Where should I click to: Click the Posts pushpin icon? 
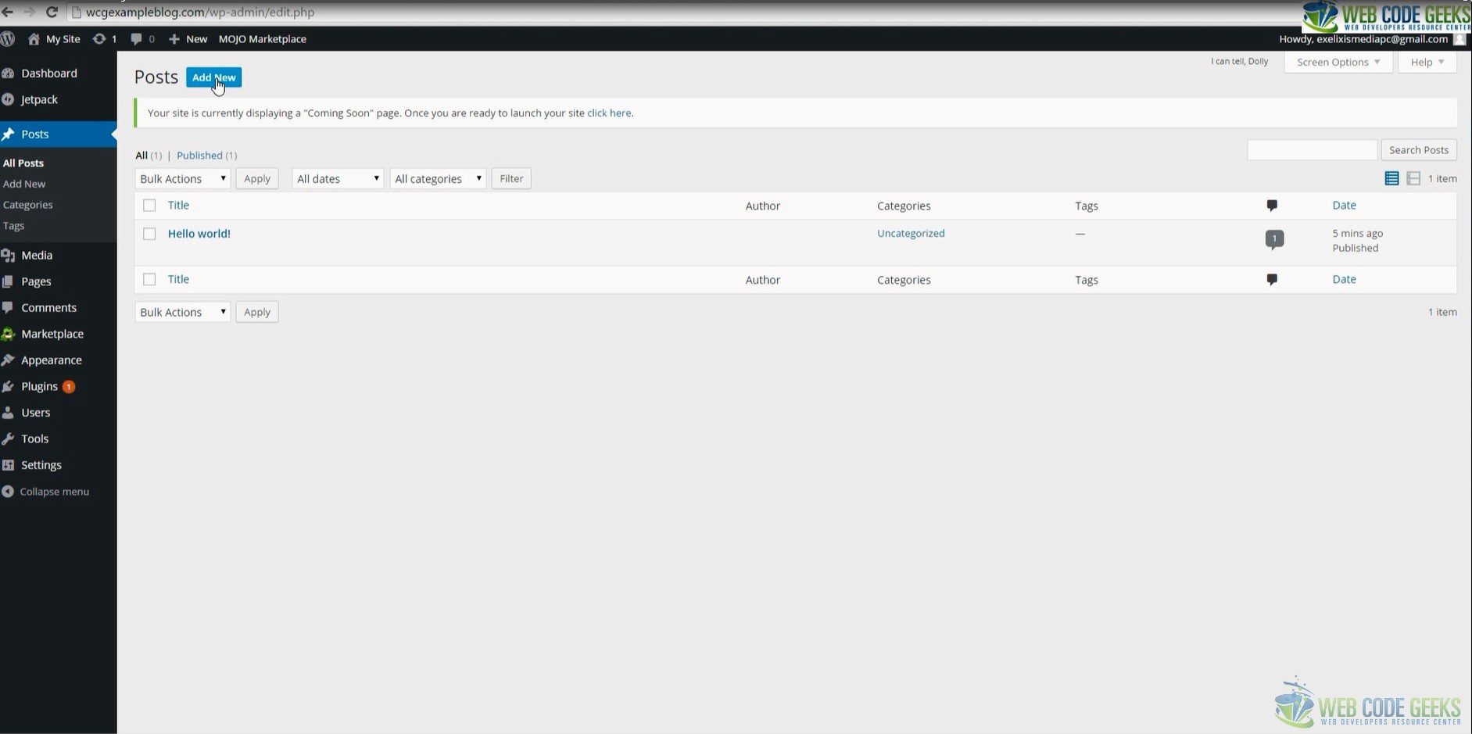pyautogui.click(x=8, y=134)
